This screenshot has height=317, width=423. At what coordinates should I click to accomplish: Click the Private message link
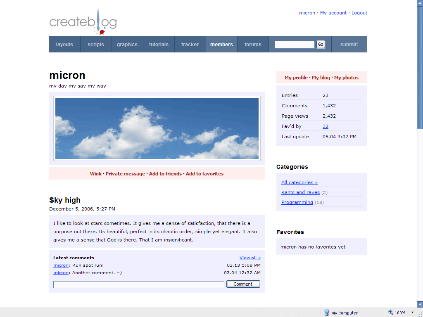[x=125, y=174]
